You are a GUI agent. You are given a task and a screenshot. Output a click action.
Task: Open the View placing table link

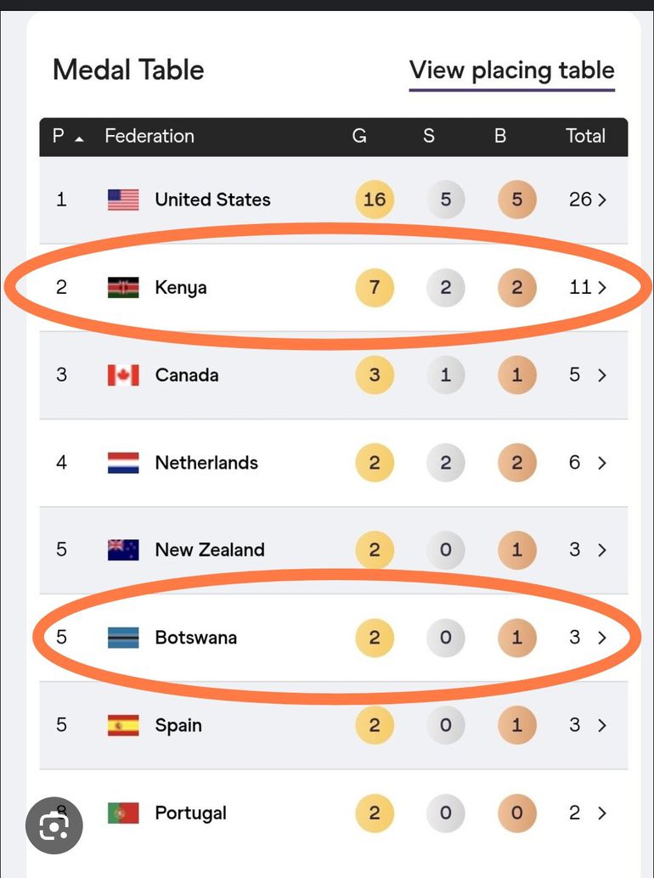point(511,70)
